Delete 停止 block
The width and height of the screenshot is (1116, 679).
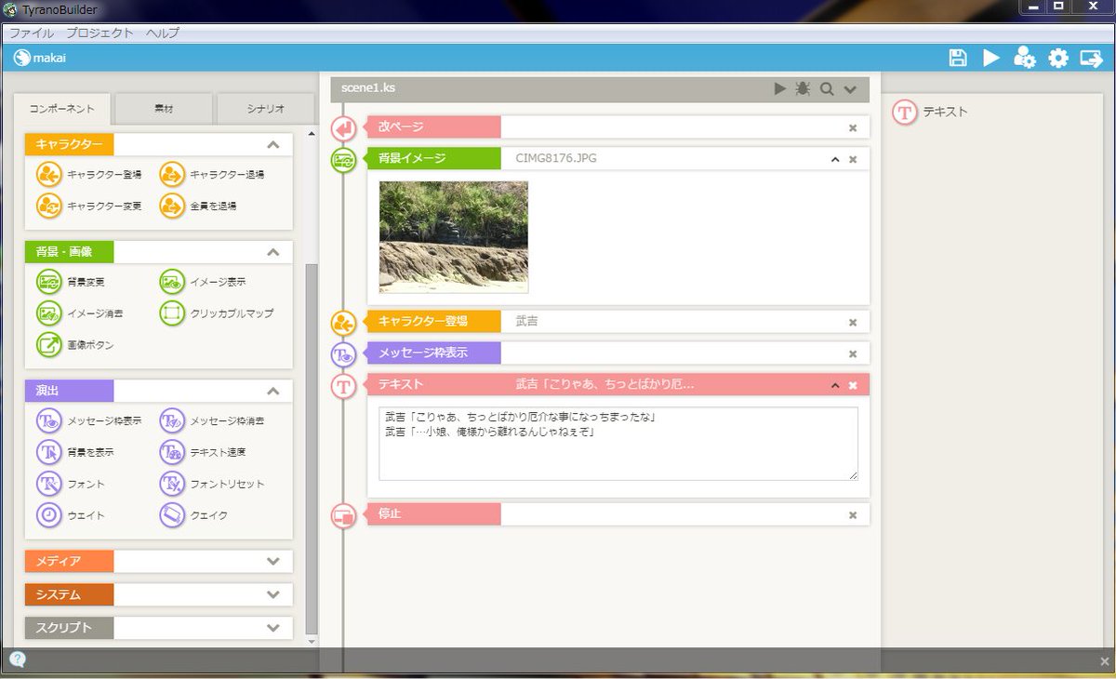click(x=853, y=514)
